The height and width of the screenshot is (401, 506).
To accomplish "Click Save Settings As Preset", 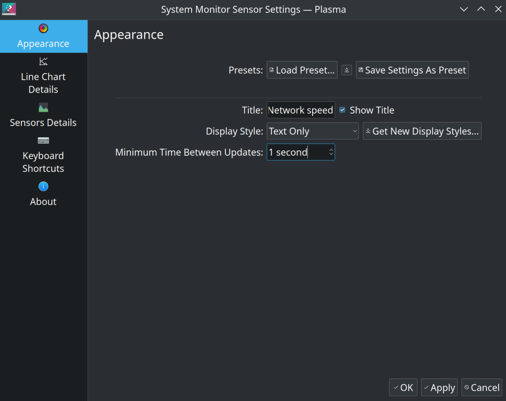I will coord(412,70).
